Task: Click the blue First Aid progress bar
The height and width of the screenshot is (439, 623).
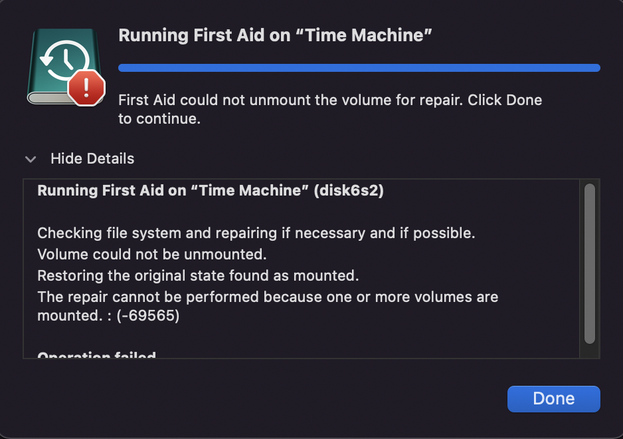Action: [x=359, y=68]
